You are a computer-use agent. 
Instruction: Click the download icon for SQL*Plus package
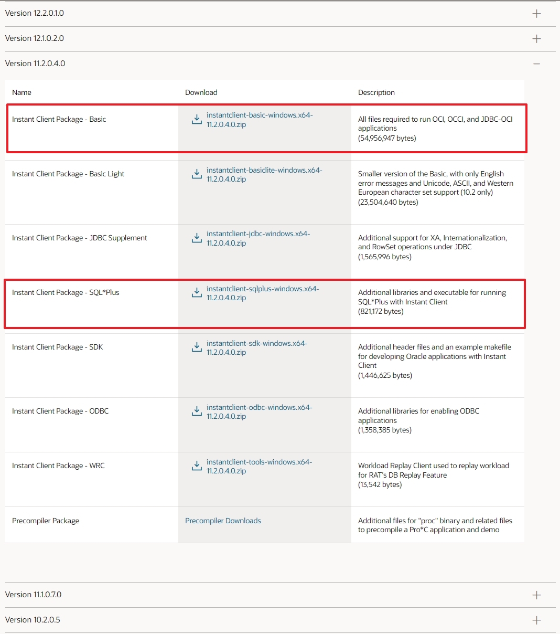click(x=196, y=292)
